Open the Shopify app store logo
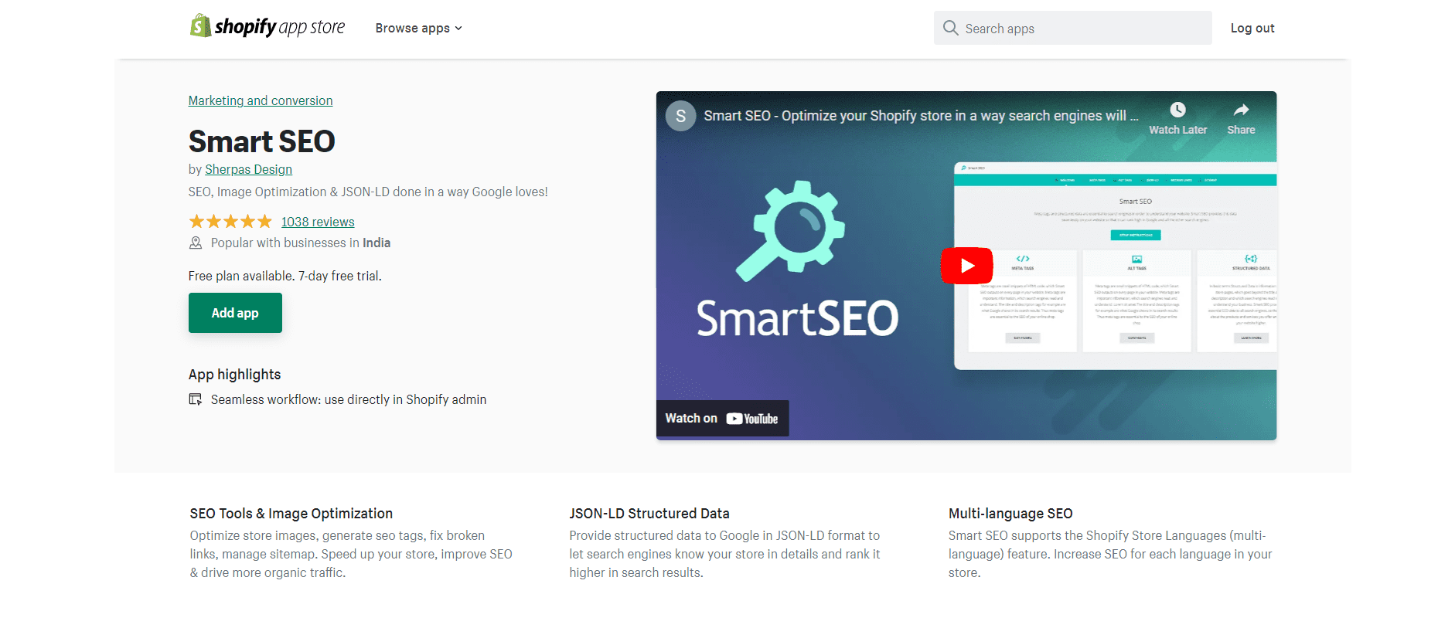Screen dimensions: 1455x628 point(267,27)
